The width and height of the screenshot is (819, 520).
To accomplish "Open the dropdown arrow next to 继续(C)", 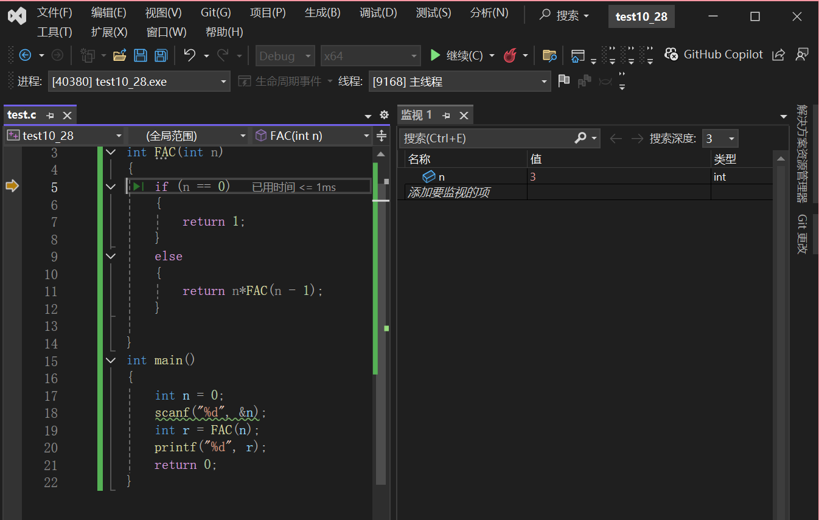I will coord(492,56).
